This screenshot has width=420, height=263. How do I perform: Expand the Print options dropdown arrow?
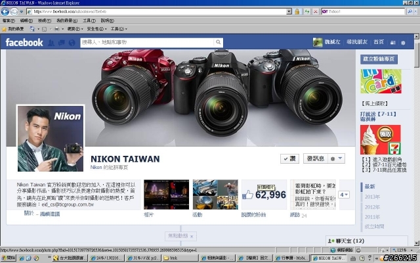[63, 29]
